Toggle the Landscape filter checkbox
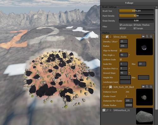Image resolution: width=158 pixels, height=125 pixels. [x=121, y=25]
